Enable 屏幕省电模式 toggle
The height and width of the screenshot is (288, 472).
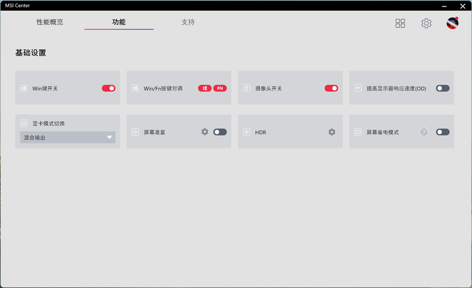click(x=443, y=132)
